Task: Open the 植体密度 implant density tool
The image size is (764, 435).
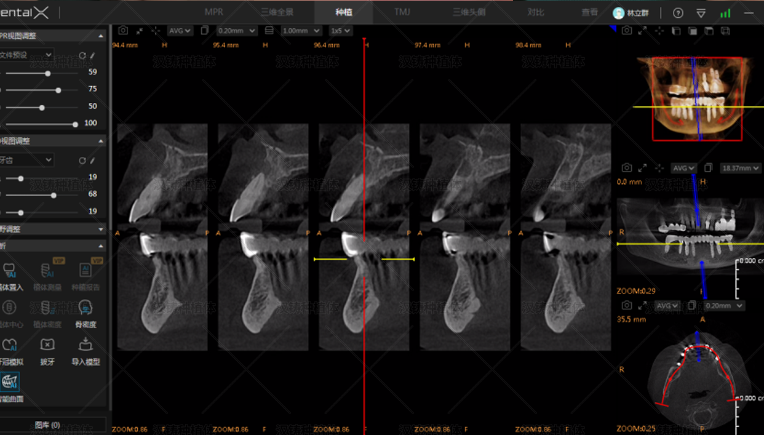Action: pos(47,313)
